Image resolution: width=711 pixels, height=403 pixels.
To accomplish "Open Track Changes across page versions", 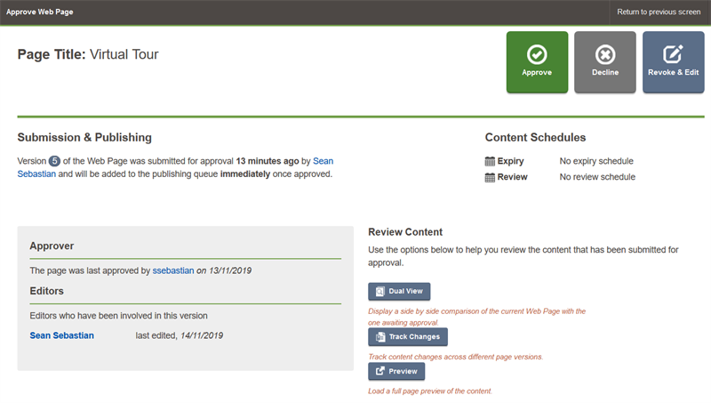I will [x=408, y=337].
